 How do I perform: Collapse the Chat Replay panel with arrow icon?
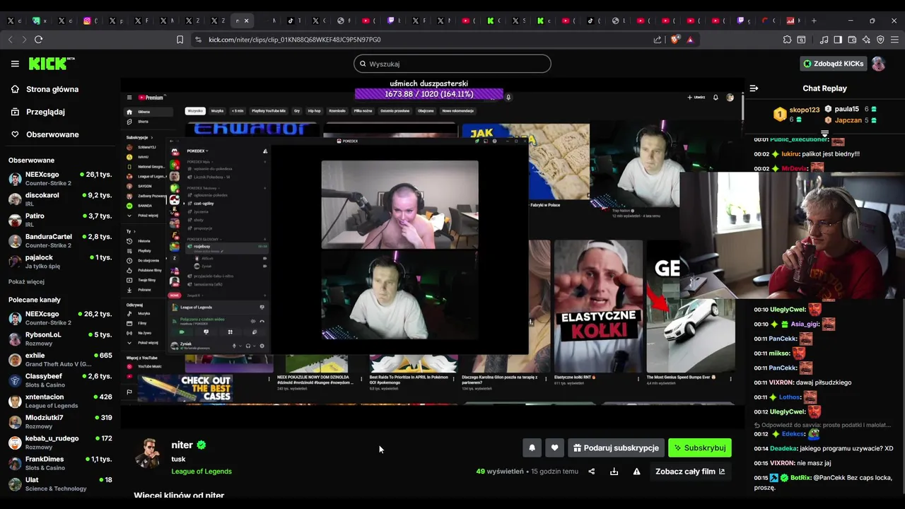pyautogui.click(x=754, y=88)
